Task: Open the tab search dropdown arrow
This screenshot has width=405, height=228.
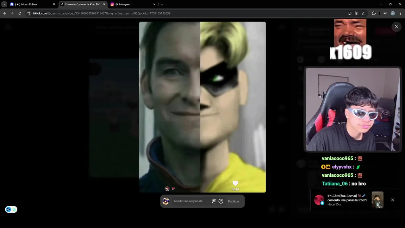Action: [4, 4]
